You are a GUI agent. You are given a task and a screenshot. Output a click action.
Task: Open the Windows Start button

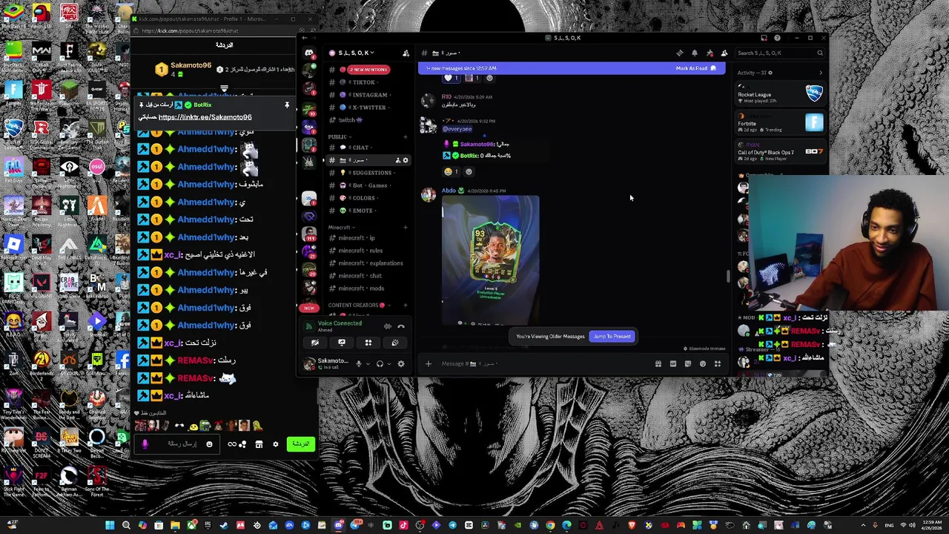click(110, 526)
